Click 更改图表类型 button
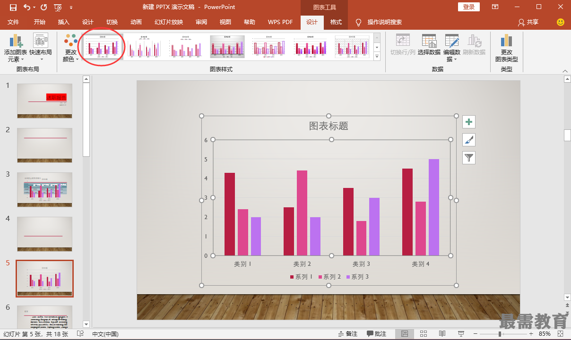Viewport: 571px width, 340px height. click(x=507, y=48)
